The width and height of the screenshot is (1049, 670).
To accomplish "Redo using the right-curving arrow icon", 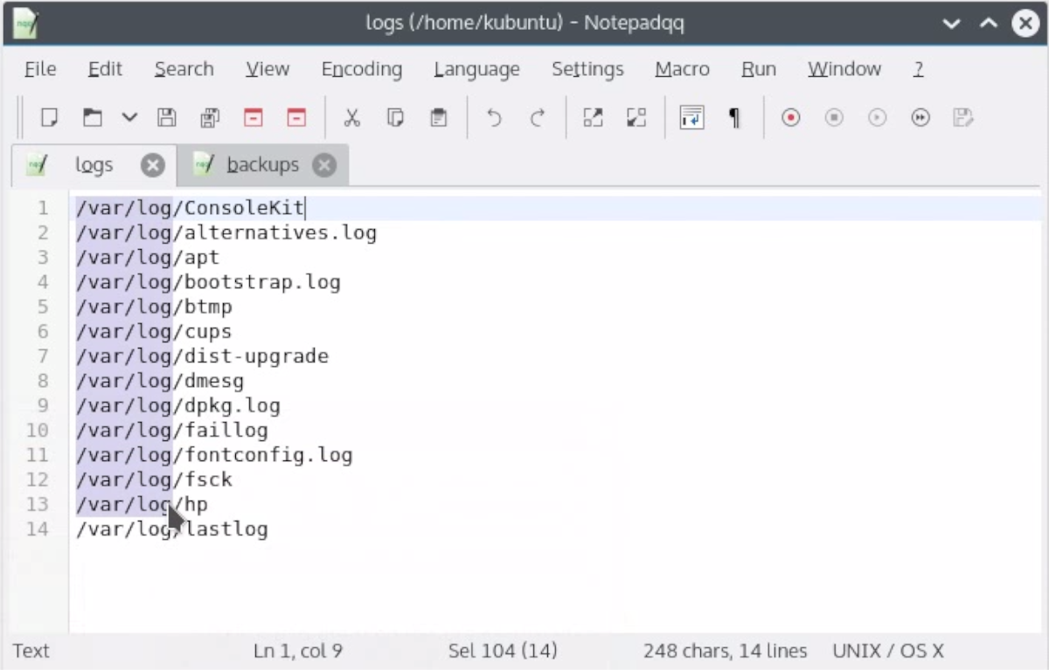I will pos(536,117).
